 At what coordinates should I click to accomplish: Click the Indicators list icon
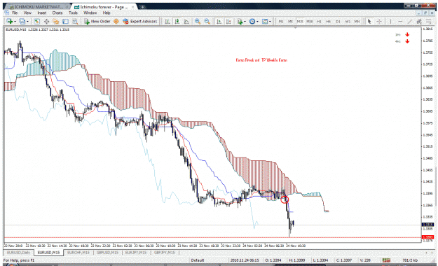coord(240,21)
